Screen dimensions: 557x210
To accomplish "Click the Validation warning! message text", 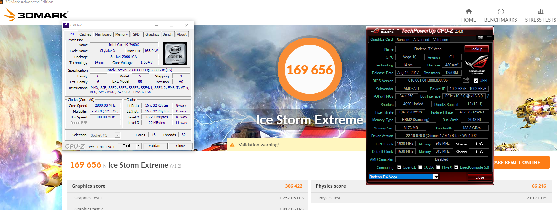I will (x=259, y=145).
